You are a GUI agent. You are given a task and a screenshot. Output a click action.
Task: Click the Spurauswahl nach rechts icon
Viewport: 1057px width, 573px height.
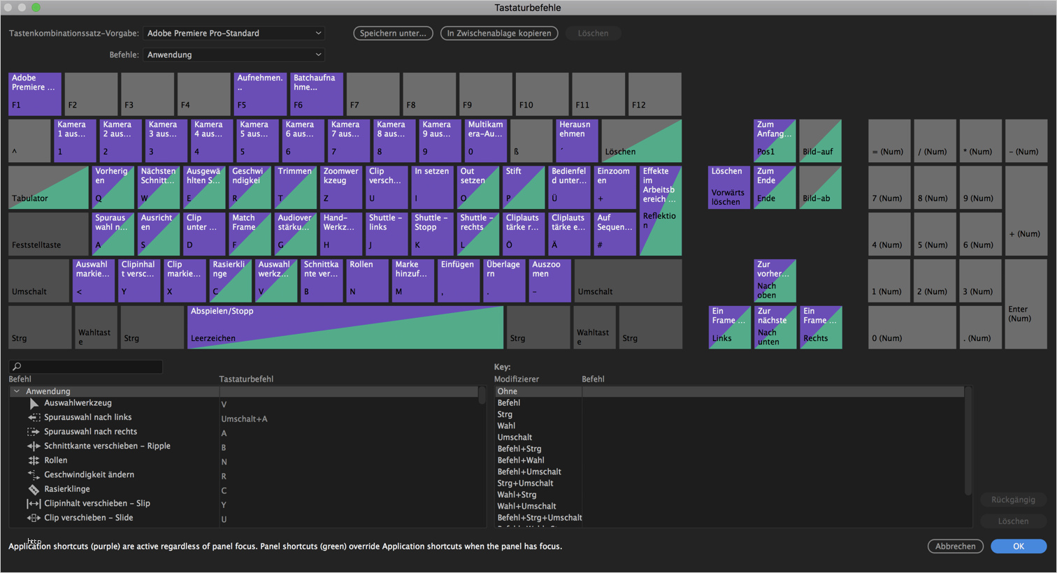tap(34, 432)
